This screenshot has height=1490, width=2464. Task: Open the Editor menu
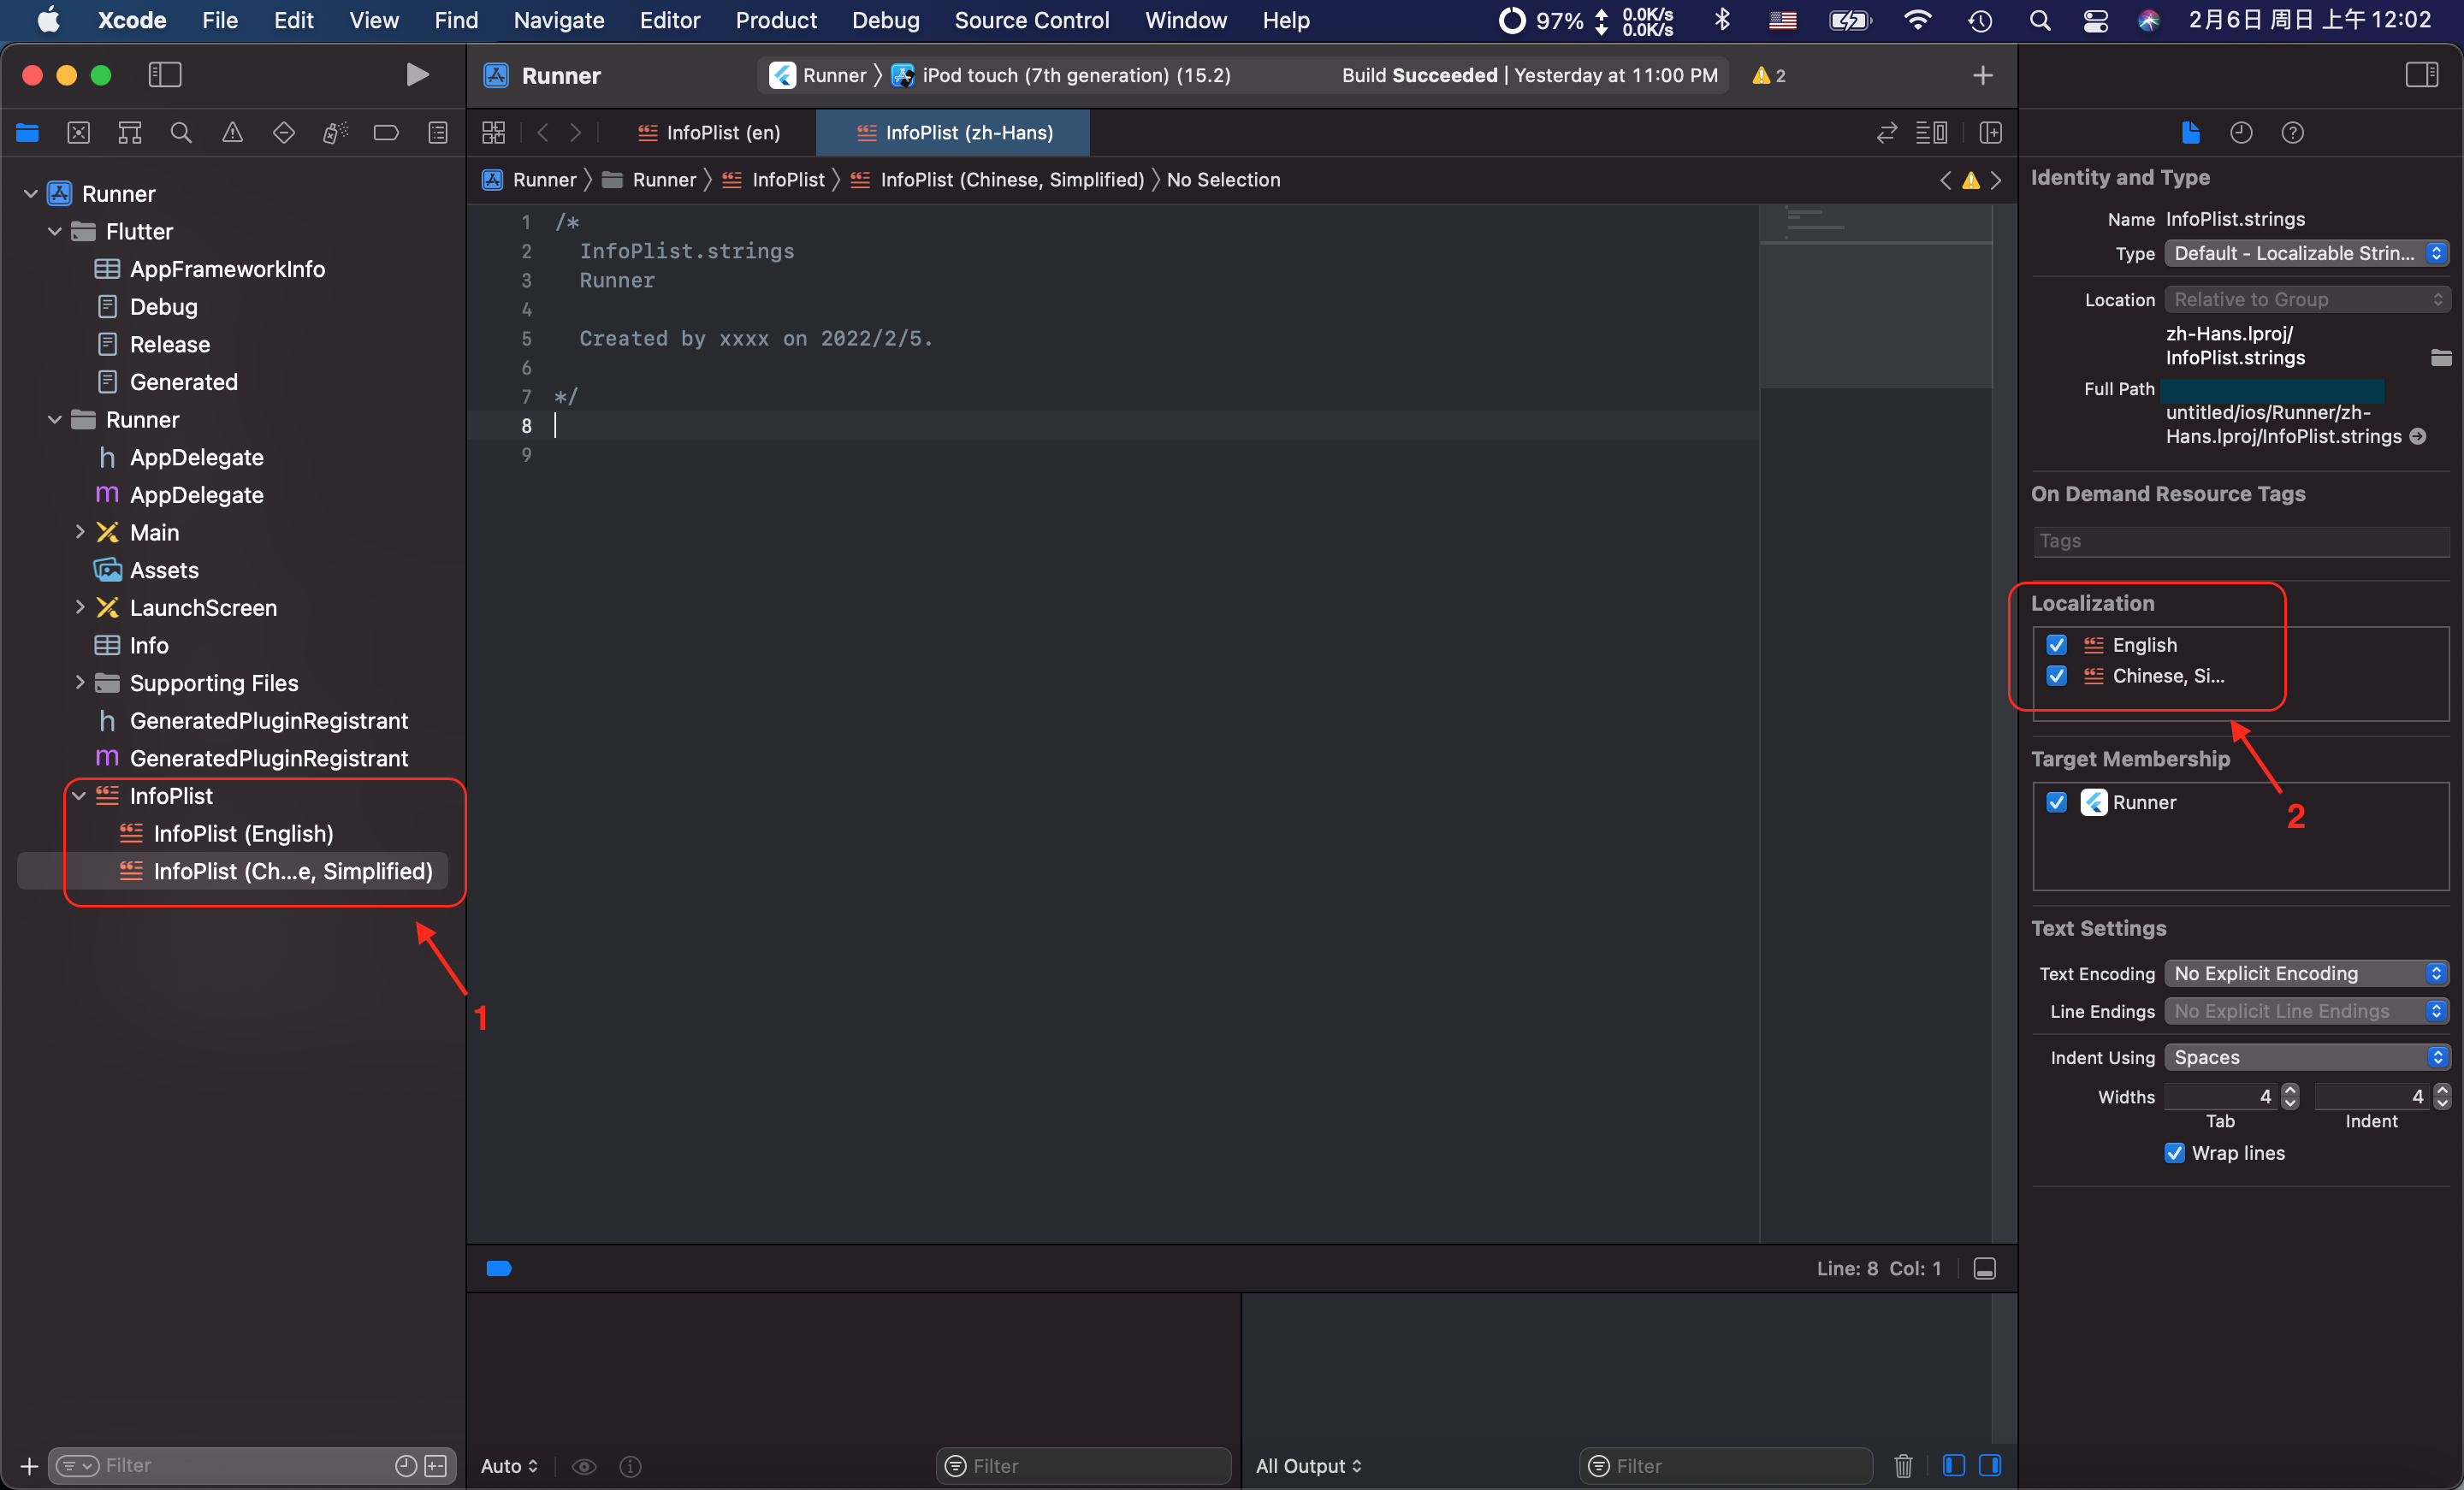click(x=669, y=20)
